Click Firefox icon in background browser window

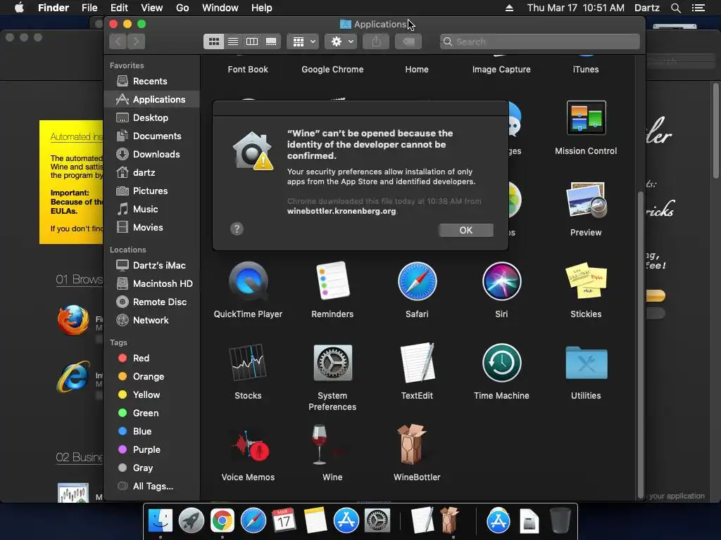pyautogui.click(x=73, y=320)
